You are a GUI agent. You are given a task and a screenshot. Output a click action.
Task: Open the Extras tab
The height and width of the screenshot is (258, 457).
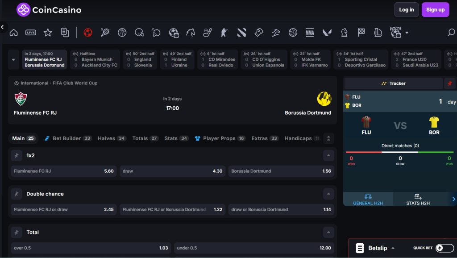tap(265, 138)
